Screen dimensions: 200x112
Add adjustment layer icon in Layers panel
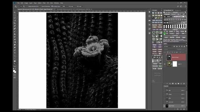176,84
